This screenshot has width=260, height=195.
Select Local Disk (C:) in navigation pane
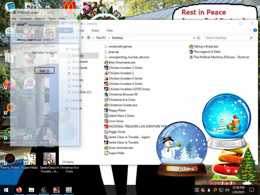tap(79, 92)
